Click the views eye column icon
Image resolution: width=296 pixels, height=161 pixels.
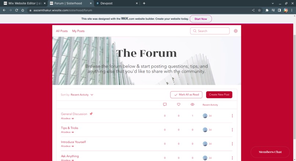pyautogui.click(x=192, y=105)
